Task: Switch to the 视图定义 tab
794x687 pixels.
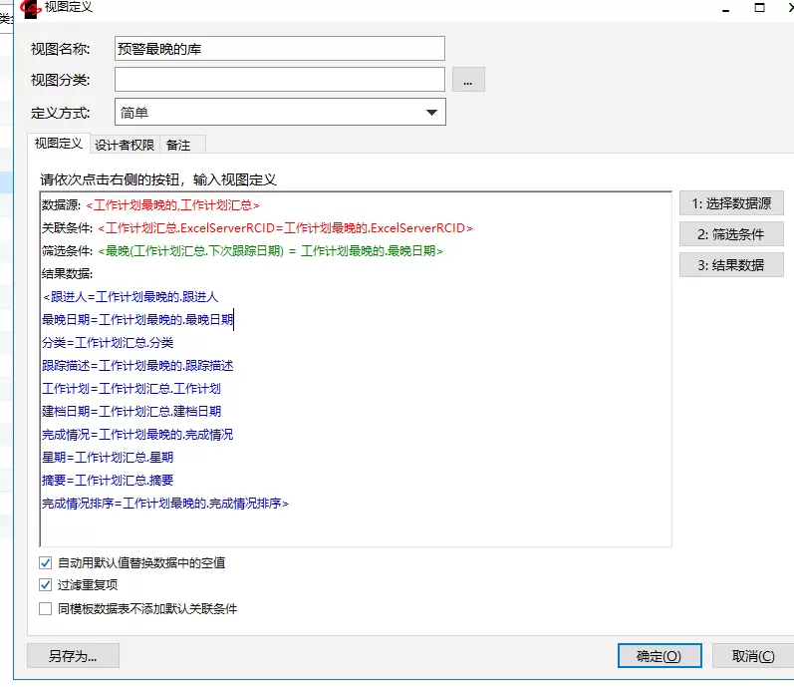Action: point(59,144)
